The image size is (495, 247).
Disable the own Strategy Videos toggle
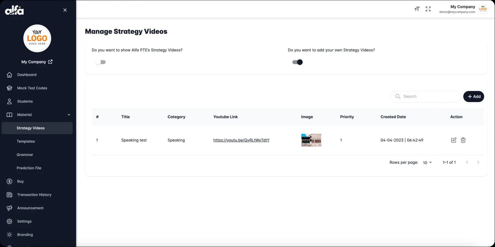click(x=297, y=62)
